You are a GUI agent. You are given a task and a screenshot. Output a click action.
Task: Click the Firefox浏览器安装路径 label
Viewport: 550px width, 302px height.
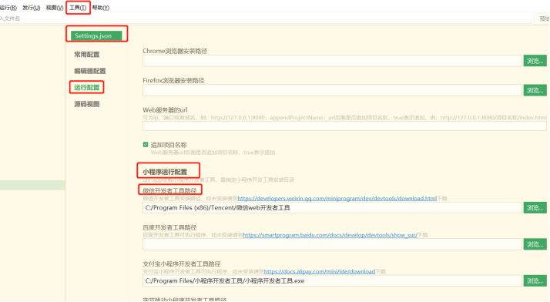173,80
